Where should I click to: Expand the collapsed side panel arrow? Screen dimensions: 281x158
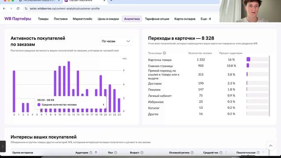[x=3, y=146]
